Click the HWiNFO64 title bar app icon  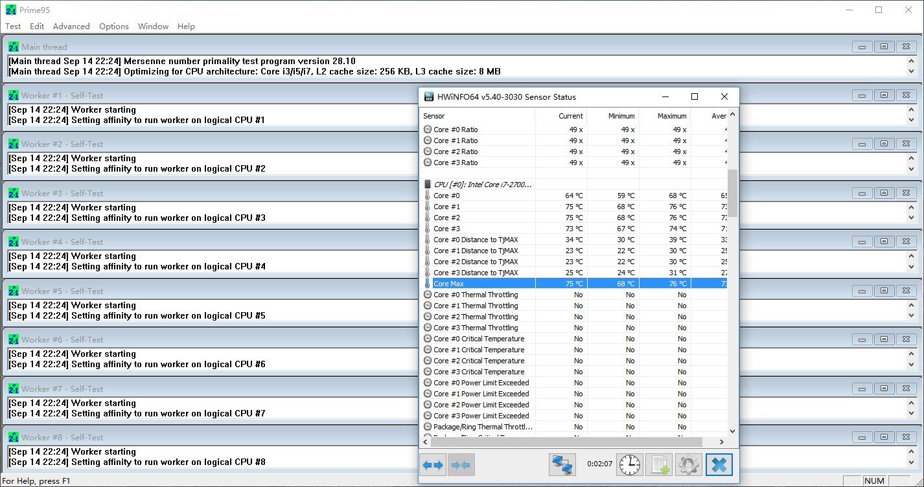tap(428, 97)
